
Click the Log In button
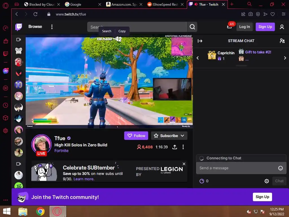244,27
